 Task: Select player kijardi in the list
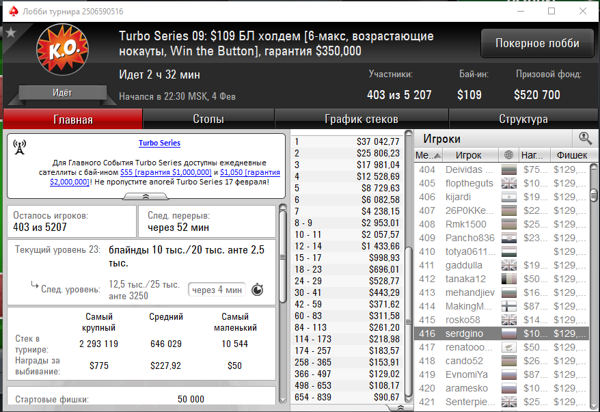click(x=502, y=197)
